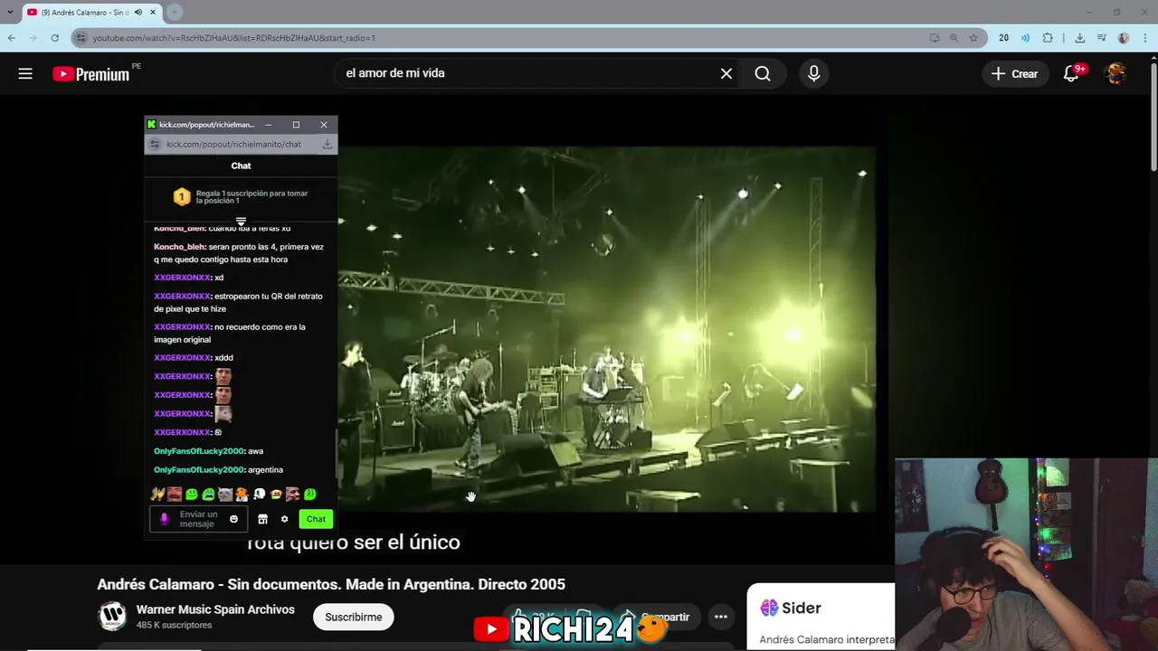Click the Kick popout URL bar
1158x651 pixels.
pyautogui.click(x=233, y=144)
